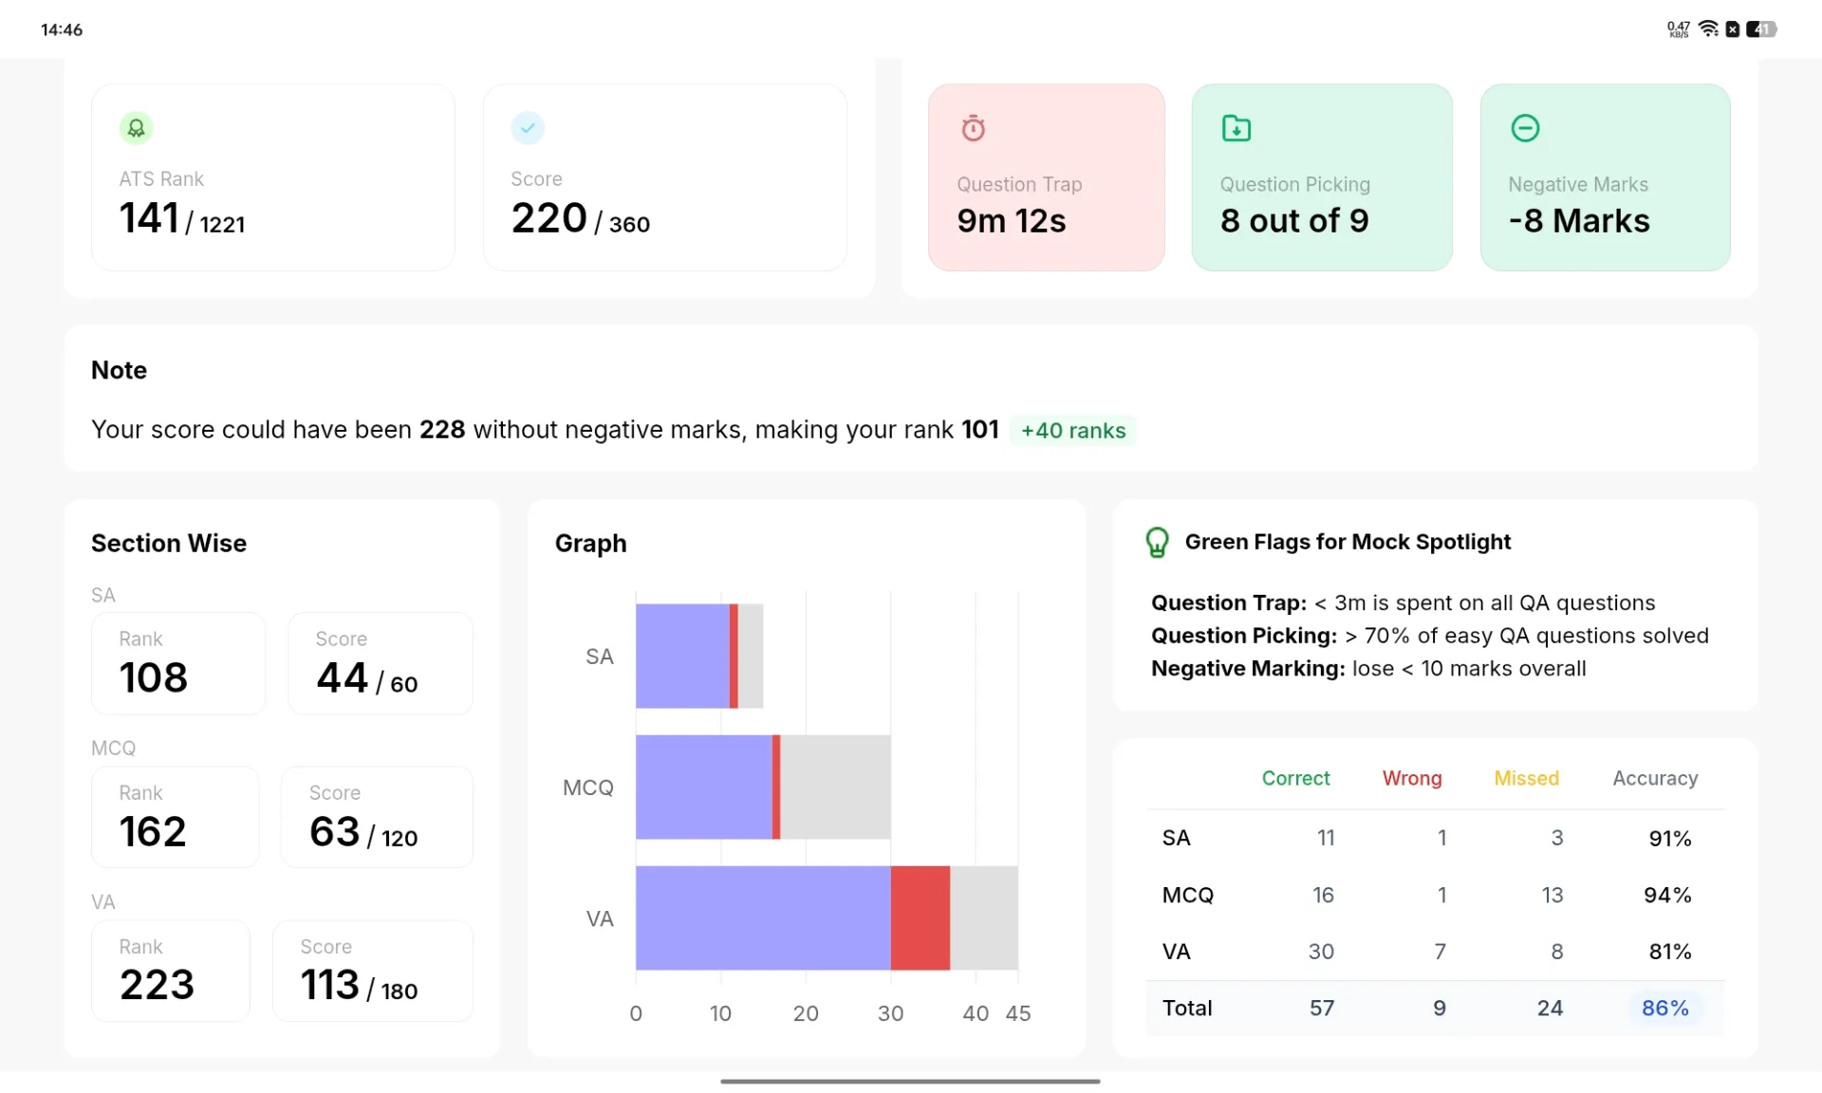
Task: Select the SA Rank 108 card
Action: 177,663
